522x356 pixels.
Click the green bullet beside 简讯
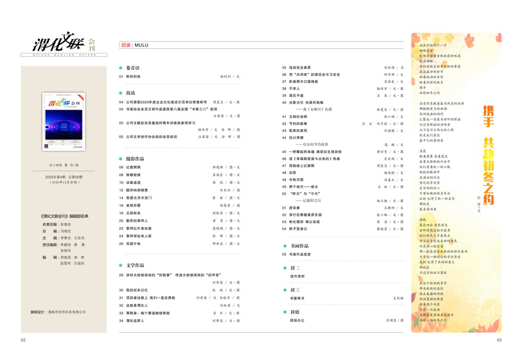point(121,93)
